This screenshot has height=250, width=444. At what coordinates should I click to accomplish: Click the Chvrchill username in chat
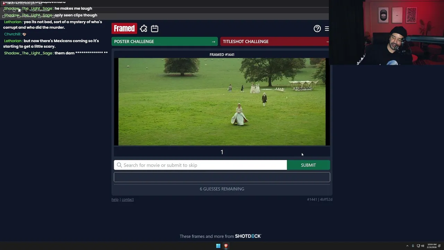(12, 34)
